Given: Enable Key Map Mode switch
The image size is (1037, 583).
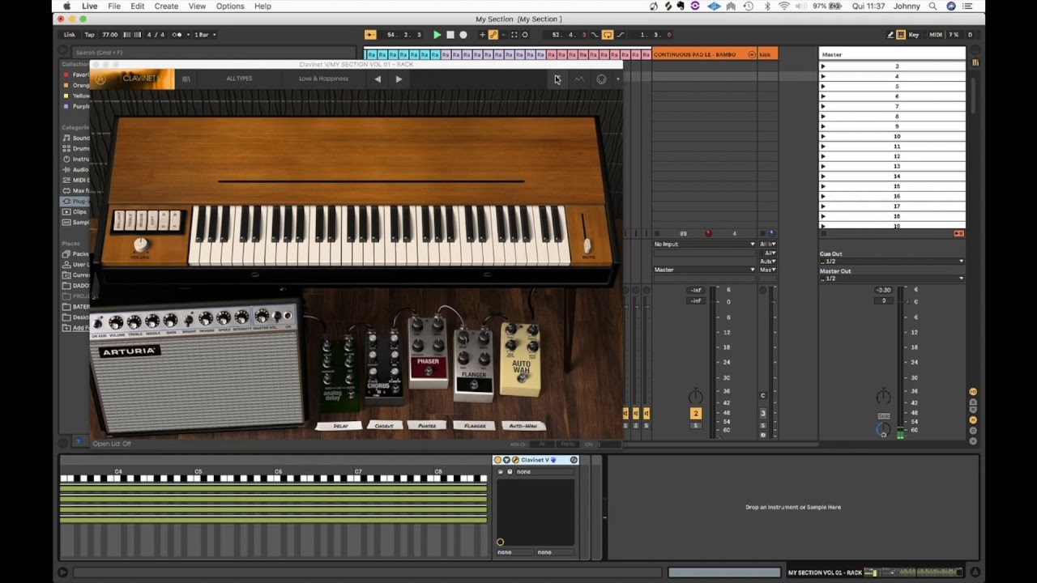Looking at the screenshot, I should pos(914,35).
